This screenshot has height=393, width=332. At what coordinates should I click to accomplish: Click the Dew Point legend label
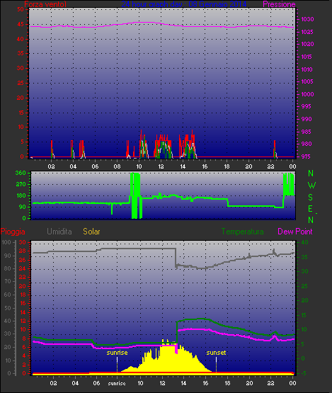click(x=295, y=232)
